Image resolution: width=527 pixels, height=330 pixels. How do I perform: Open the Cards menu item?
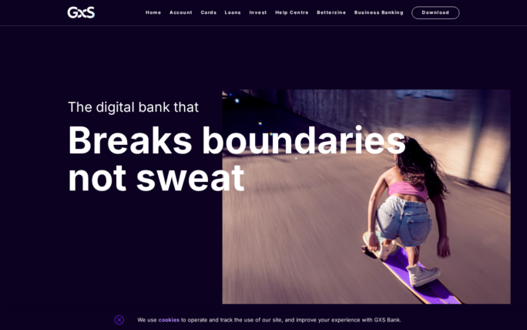(x=209, y=12)
